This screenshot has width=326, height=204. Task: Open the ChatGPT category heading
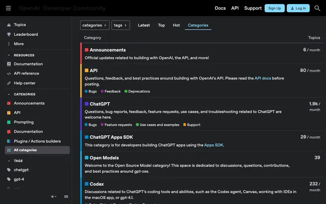click(x=100, y=104)
